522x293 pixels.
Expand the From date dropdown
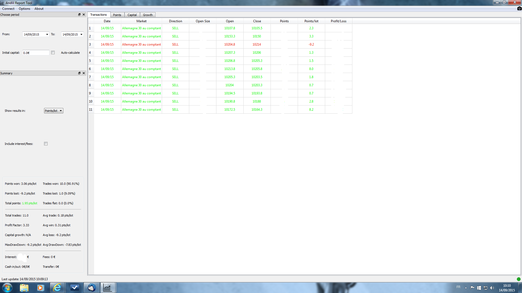click(x=47, y=34)
